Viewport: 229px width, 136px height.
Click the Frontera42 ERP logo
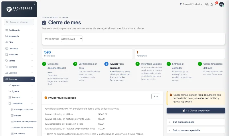[x=19, y=9]
